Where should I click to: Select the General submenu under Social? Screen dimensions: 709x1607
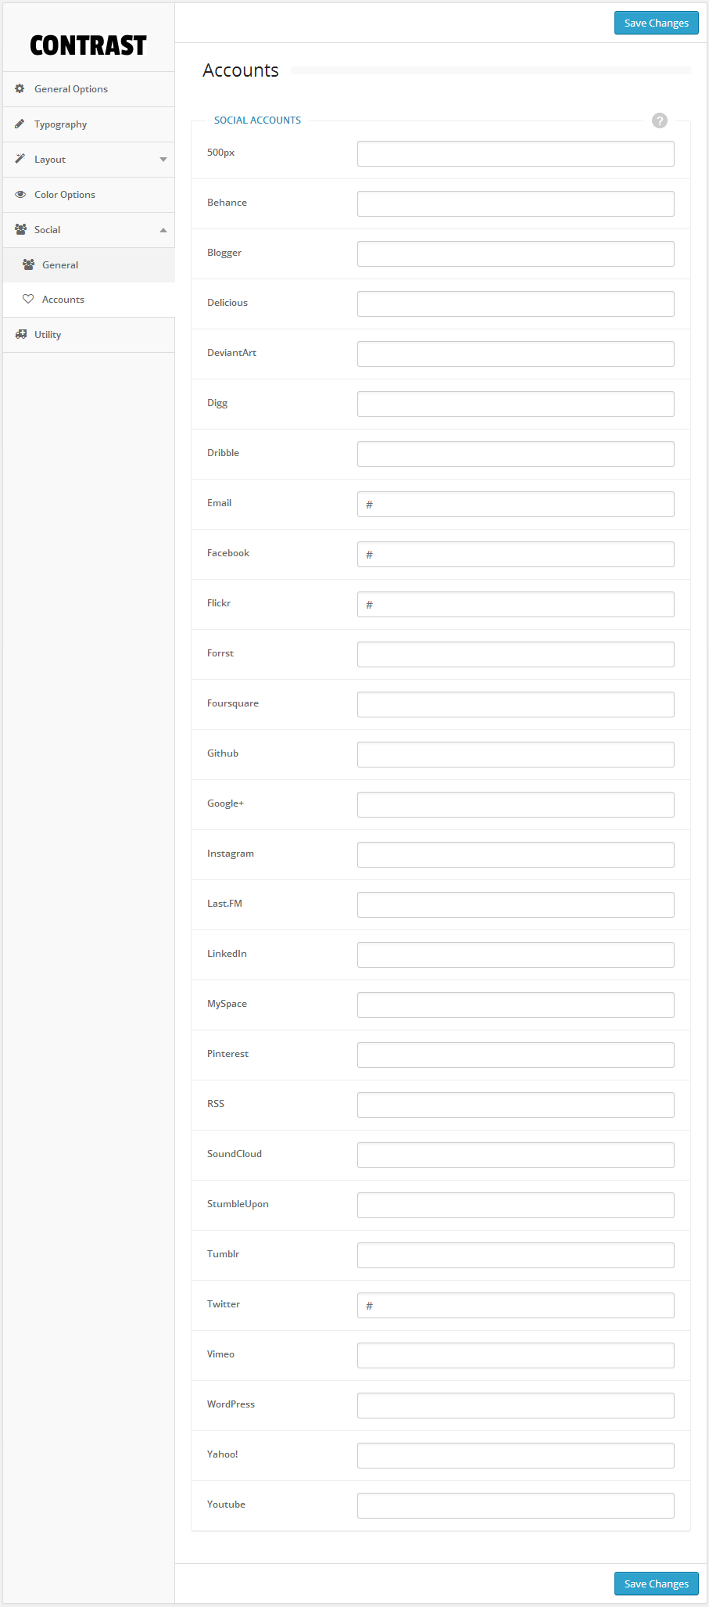pos(60,265)
